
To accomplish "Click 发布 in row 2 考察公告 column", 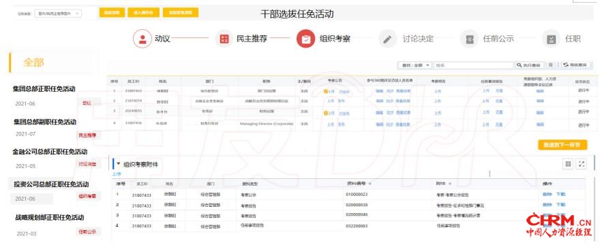I will point(342,101).
